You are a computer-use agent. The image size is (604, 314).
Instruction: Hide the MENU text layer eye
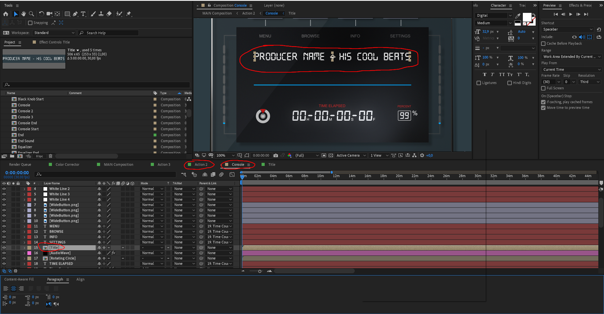pos(4,226)
